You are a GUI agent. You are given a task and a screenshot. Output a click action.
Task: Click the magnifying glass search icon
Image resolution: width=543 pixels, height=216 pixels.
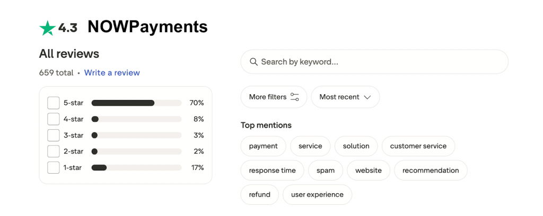(253, 62)
